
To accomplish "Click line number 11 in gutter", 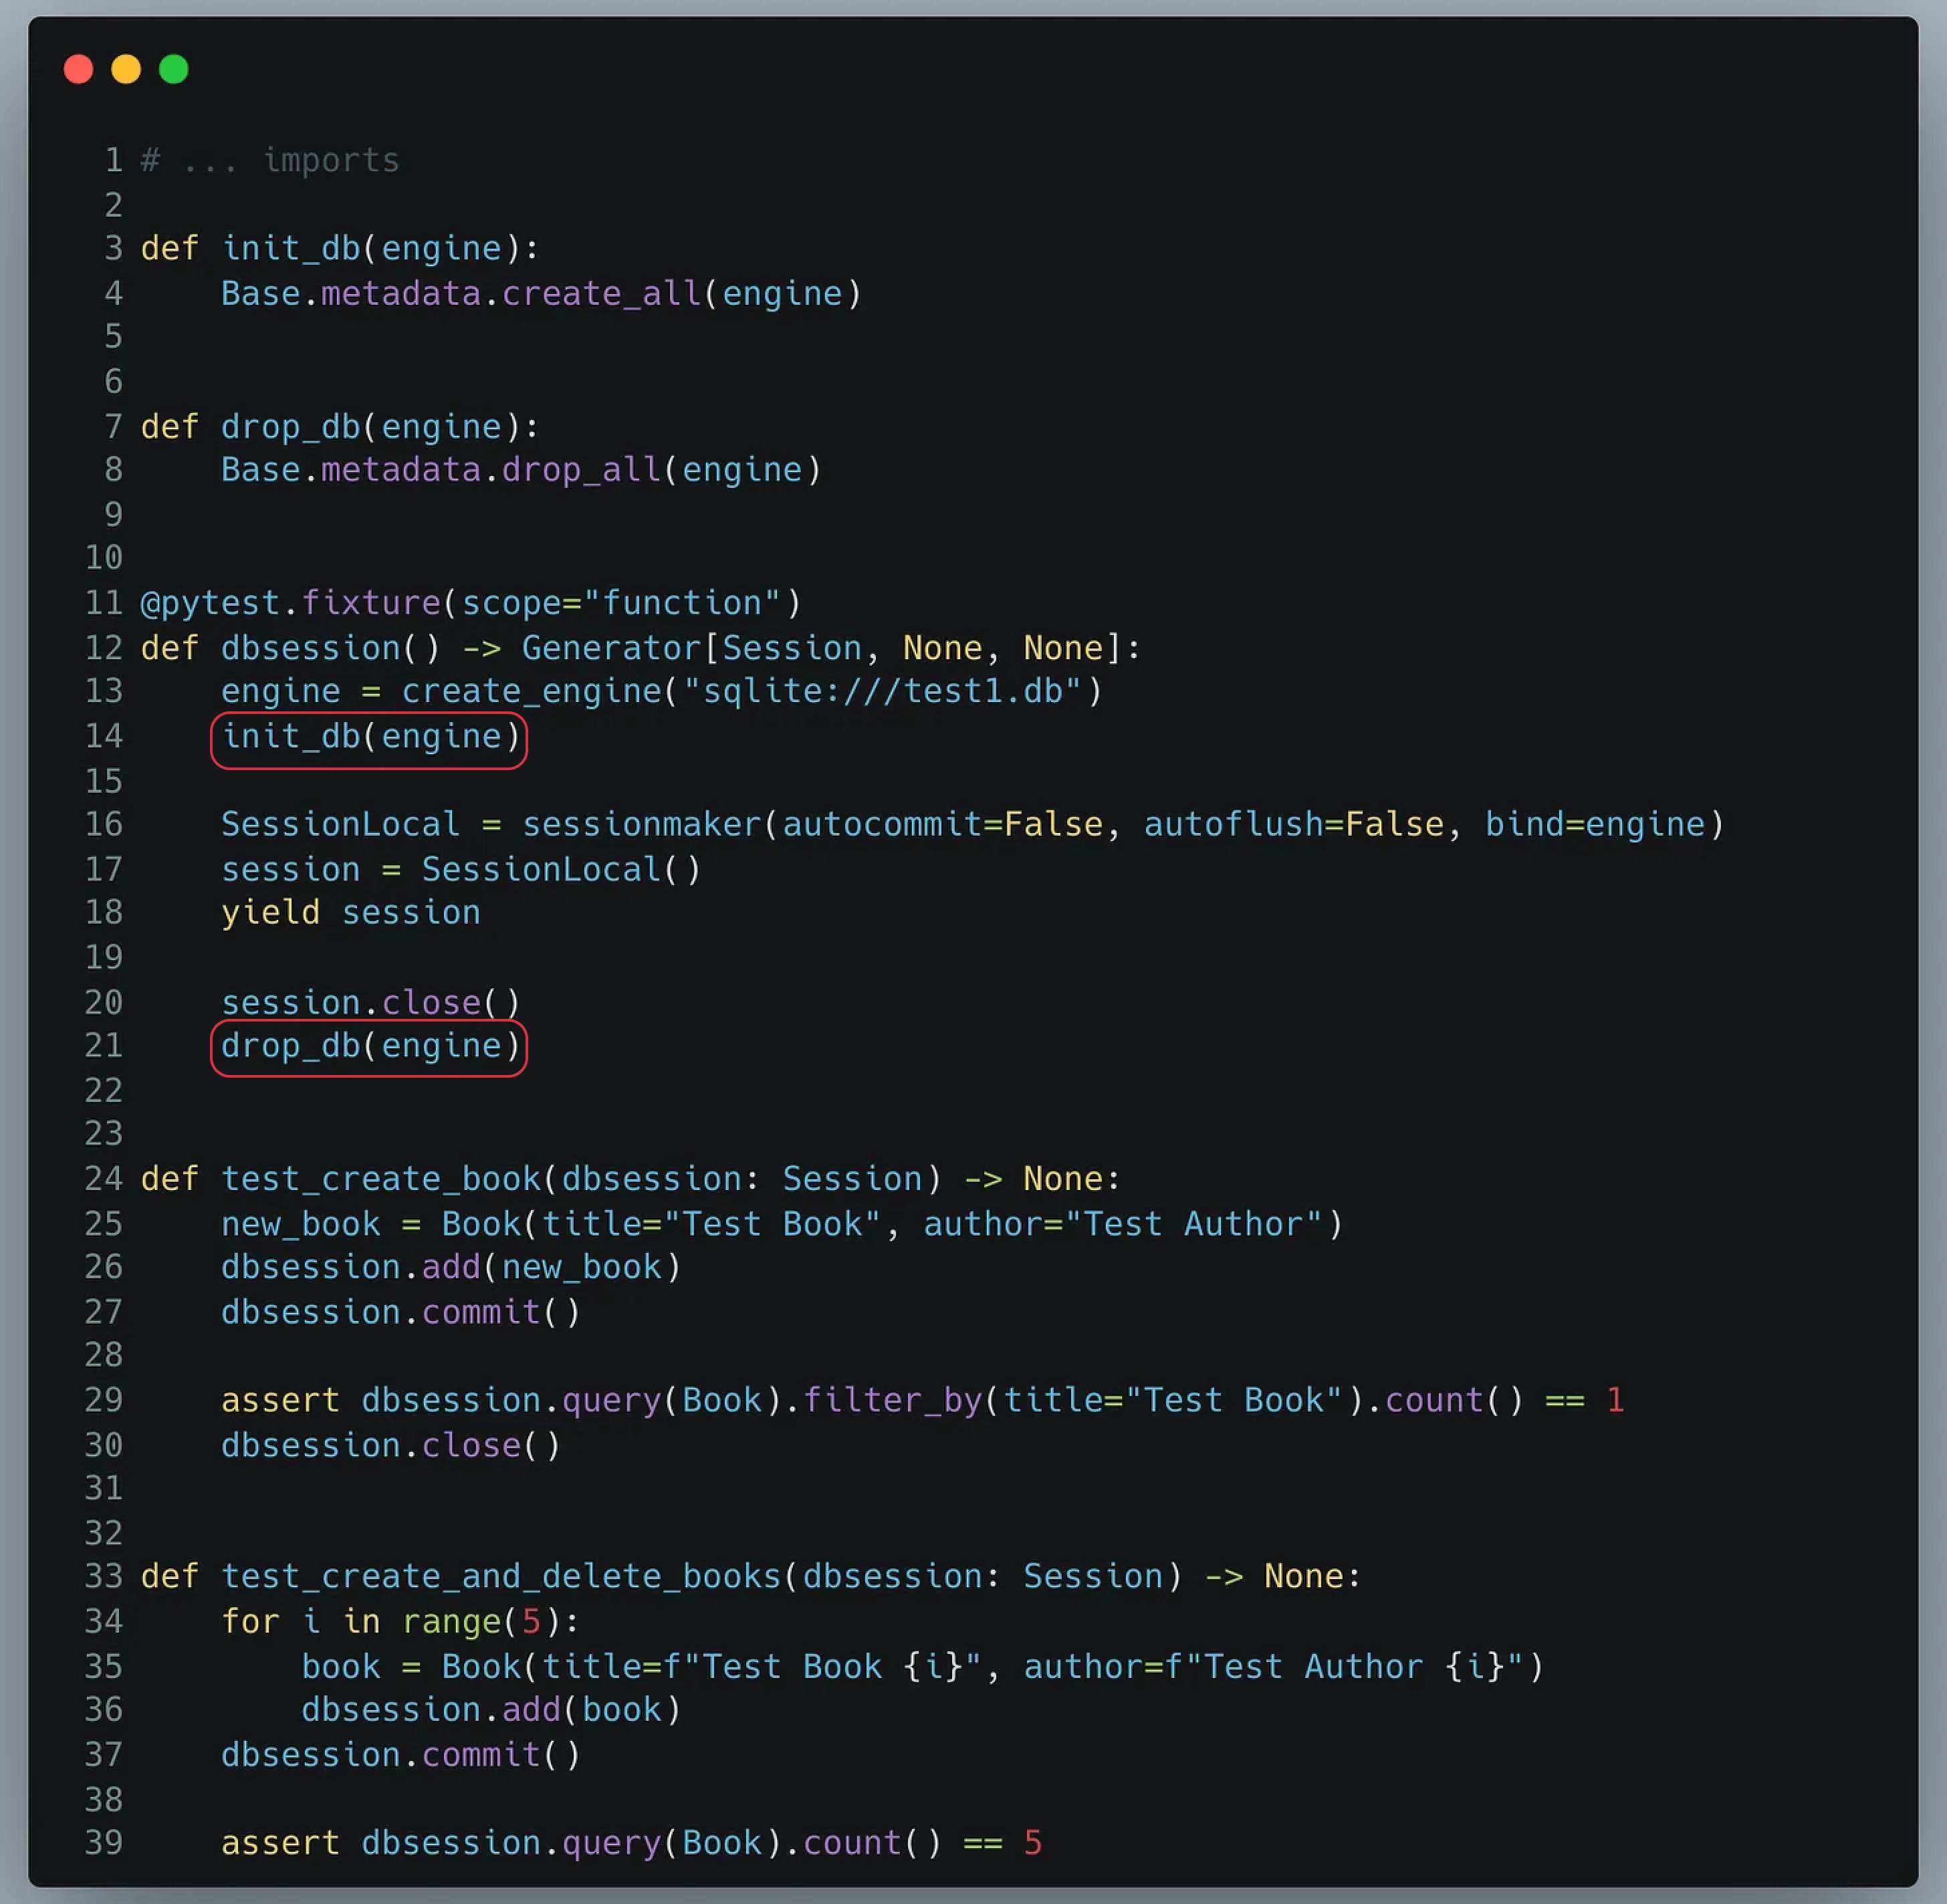I will [x=104, y=603].
